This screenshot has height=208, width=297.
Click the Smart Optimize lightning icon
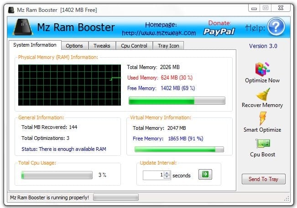263,118
